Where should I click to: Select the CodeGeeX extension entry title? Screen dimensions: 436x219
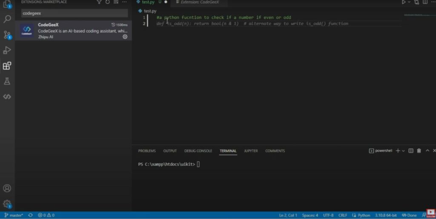click(49, 25)
